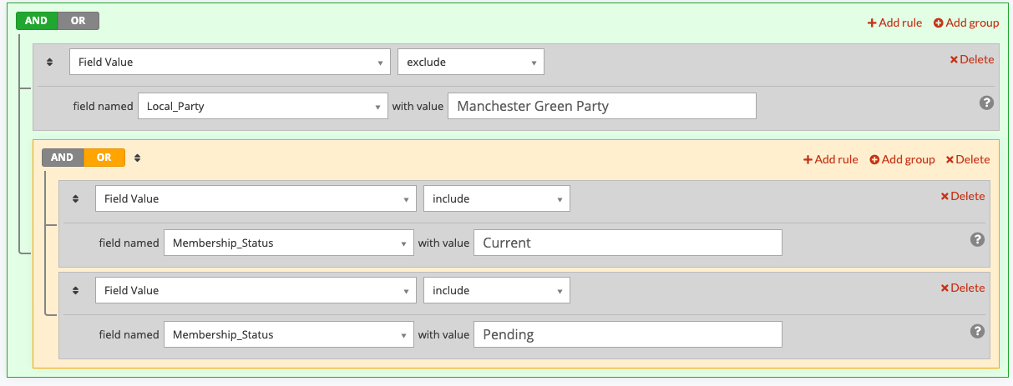Add a group inside the nested group

902,159
